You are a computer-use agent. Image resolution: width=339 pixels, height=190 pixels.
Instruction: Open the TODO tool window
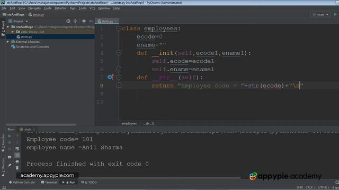click(89, 182)
